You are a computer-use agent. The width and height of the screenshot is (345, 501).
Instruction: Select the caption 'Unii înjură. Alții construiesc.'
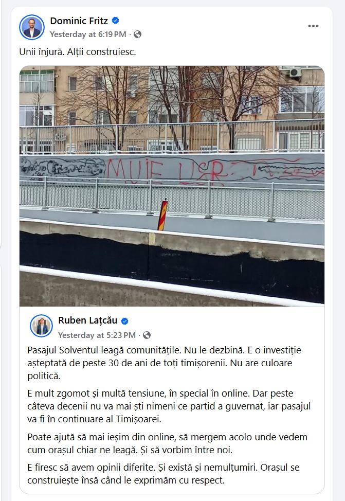[x=78, y=52]
